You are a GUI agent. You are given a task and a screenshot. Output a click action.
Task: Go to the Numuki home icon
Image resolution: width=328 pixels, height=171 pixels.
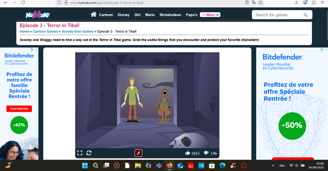(x=94, y=15)
